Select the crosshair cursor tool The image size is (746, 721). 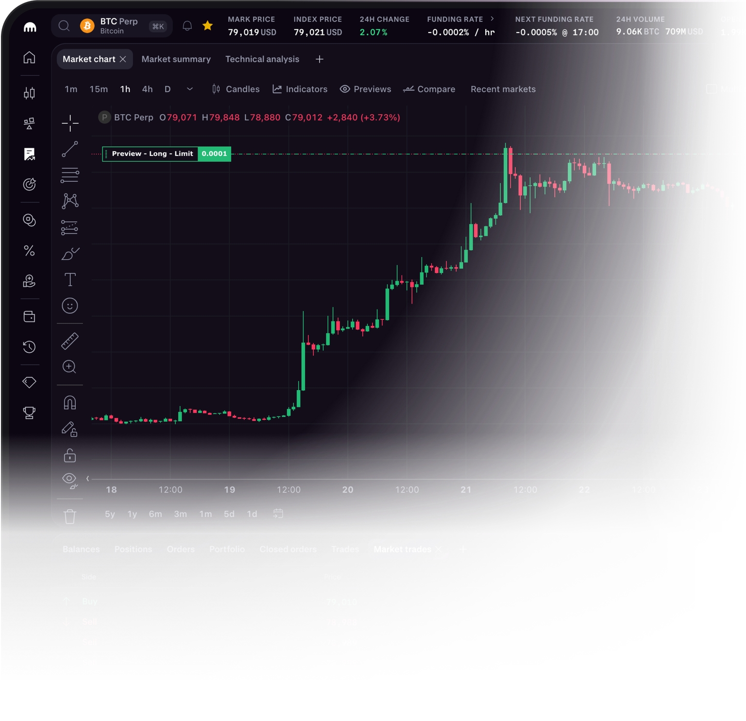coord(70,123)
